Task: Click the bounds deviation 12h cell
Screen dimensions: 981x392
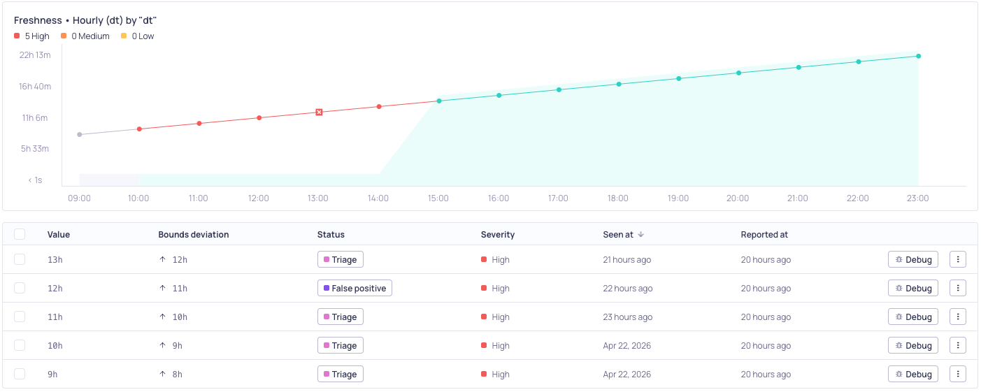Action: tap(173, 260)
